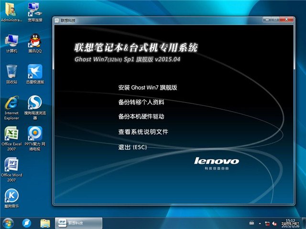Click the muted volume tray icon
This screenshot has width=306, height=229.
(274, 224)
